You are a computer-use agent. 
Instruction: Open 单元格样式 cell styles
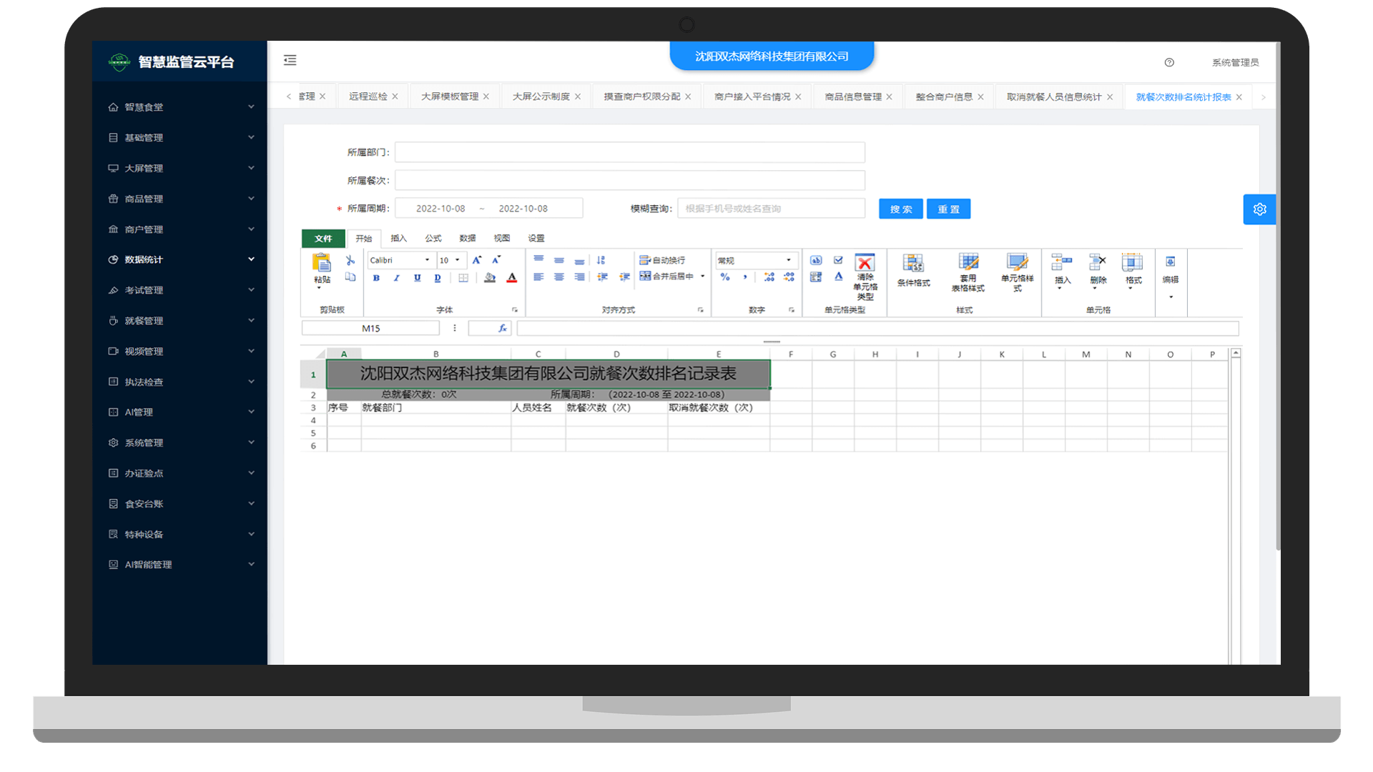point(1017,272)
